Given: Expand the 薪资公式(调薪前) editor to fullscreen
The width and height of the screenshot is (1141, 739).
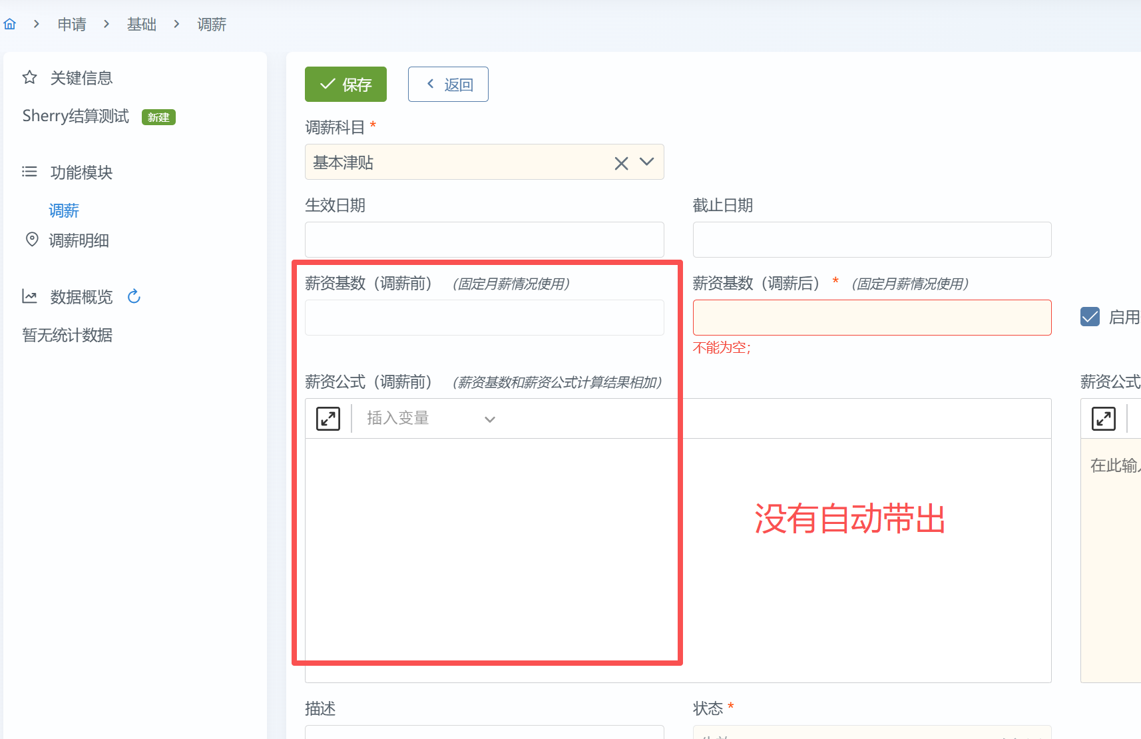Looking at the screenshot, I should pos(328,419).
